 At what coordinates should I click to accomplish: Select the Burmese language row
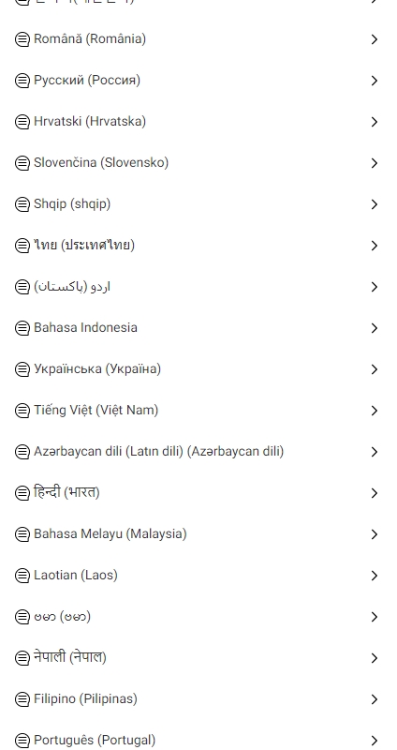point(198,617)
